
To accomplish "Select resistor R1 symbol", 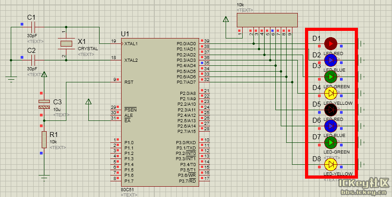I will 44,139.
